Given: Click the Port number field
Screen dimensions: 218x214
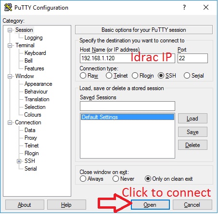Looking at the screenshot, I should 192,58.
